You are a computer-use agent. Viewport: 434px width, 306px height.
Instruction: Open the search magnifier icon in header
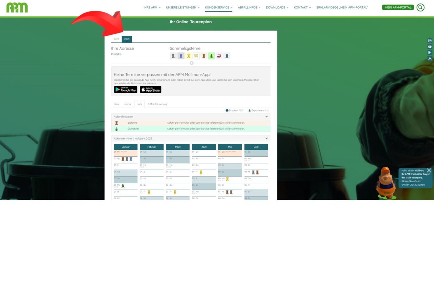(x=420, y=7)
